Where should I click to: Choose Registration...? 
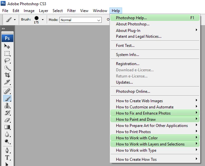155,64
